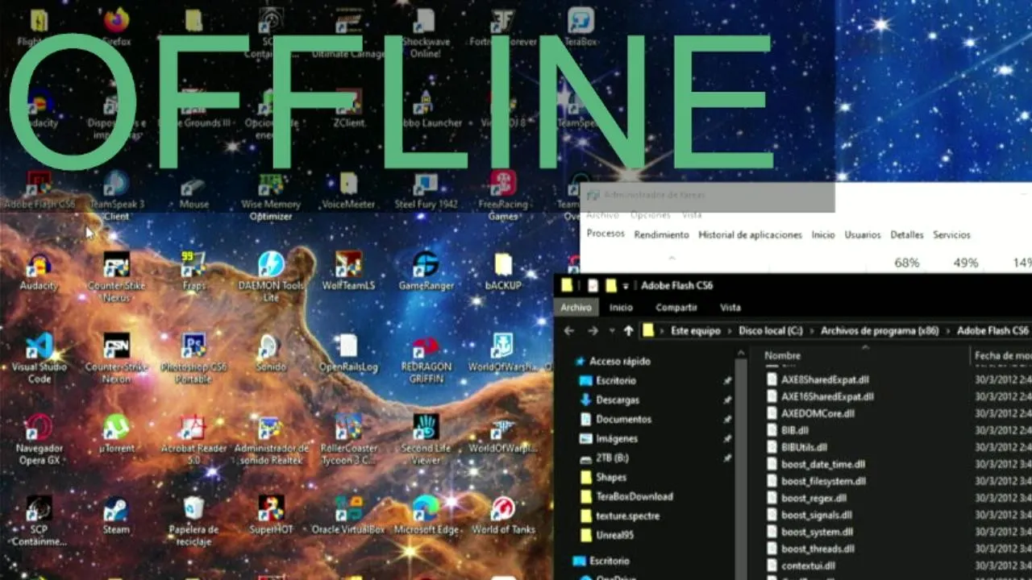Launch DAEMON Tools Lite icon
Image resolution: width=1032 pixels, height=580 pixels.
tap(271, 276)
